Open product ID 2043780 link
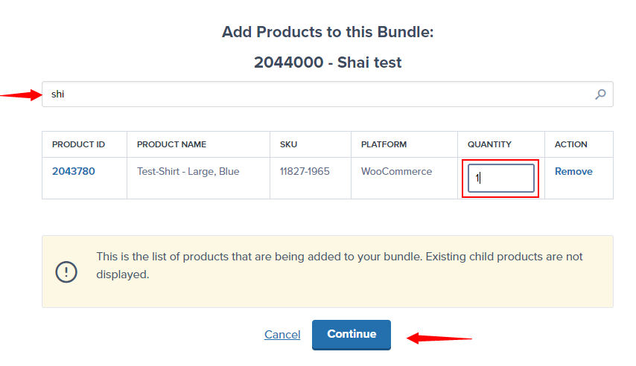The image size is (636, 366). [x=74, y=171]
